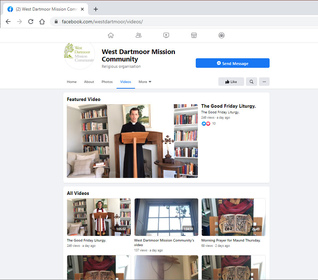Expand the More dropdown on page tabs
The image size is (318, 280).
coord(145,82)
